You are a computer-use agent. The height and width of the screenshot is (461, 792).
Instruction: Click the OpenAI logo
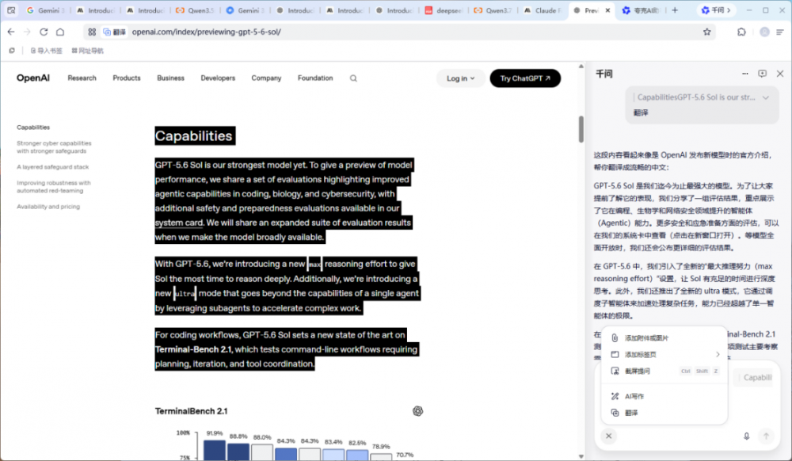click(33, 78)
